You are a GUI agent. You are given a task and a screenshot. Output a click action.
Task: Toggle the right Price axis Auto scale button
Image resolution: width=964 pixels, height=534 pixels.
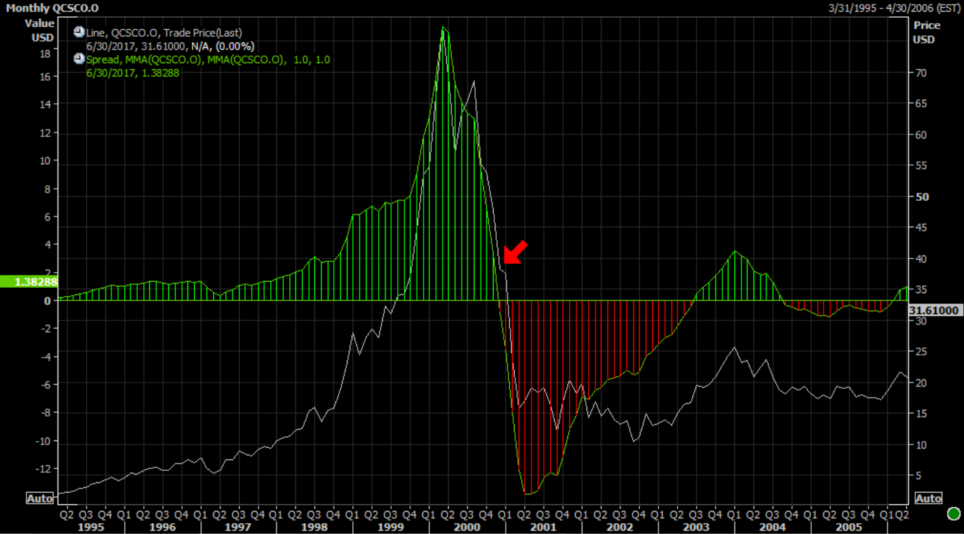(x=927, y=499)
